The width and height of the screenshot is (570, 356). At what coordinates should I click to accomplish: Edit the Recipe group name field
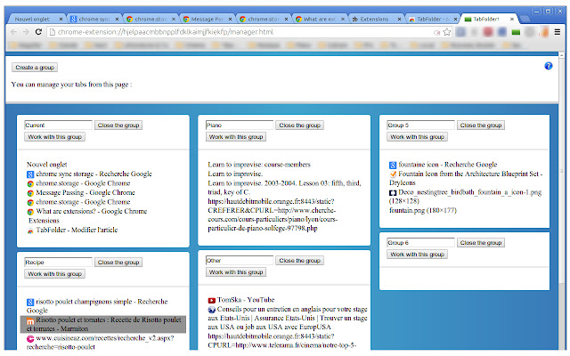[x=58, y=263]
